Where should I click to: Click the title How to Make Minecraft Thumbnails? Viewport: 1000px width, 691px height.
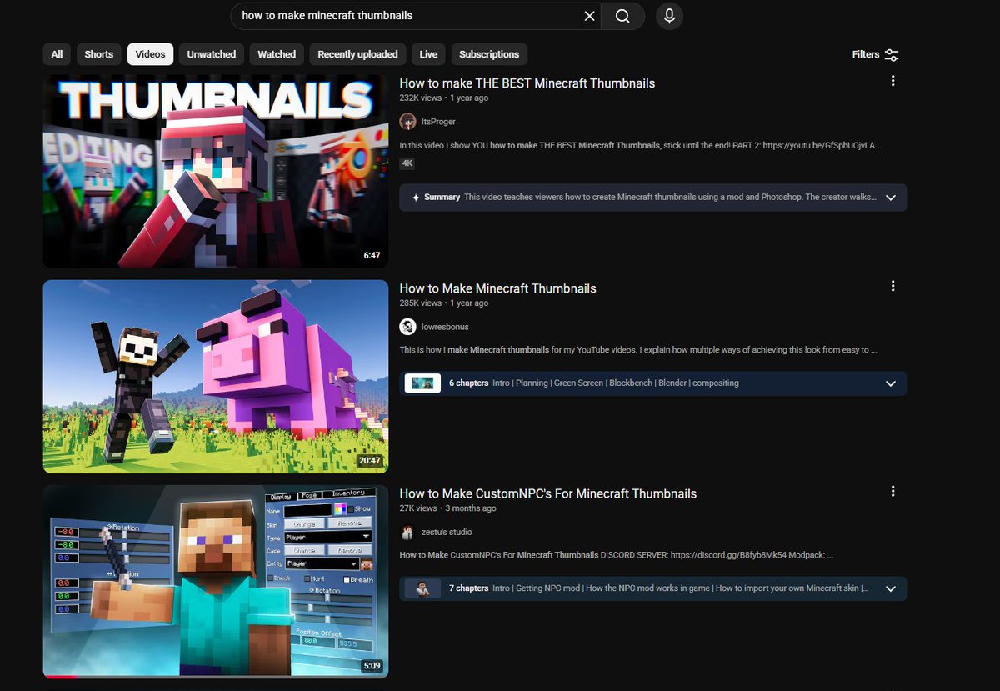pos(497,288)
